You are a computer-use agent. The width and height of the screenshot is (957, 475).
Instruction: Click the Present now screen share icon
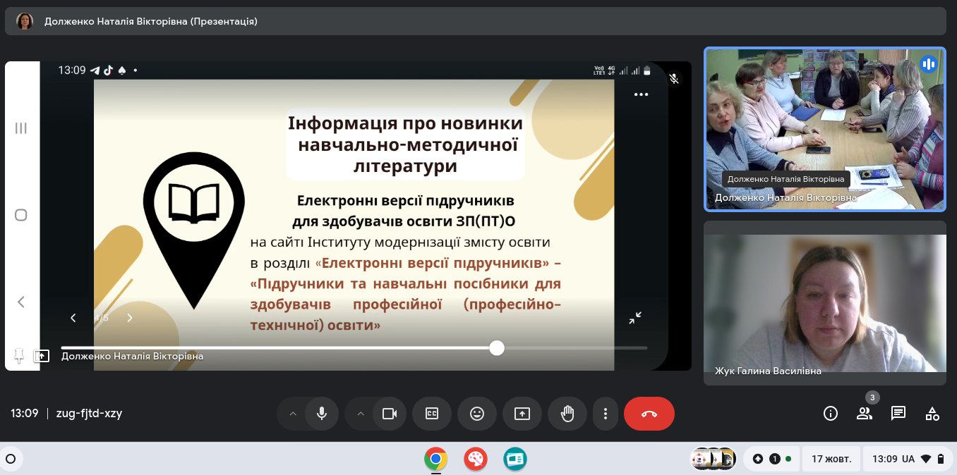tap(522, 414)
